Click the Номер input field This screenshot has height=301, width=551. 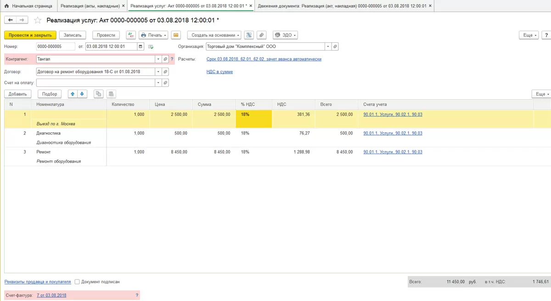(56, 46)
